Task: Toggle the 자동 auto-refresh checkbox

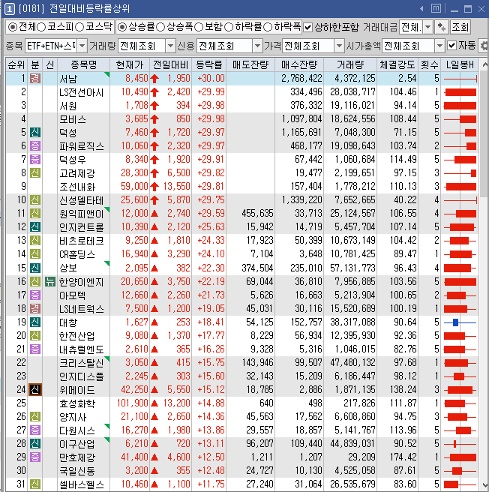Action: click(x=451, y=46)
